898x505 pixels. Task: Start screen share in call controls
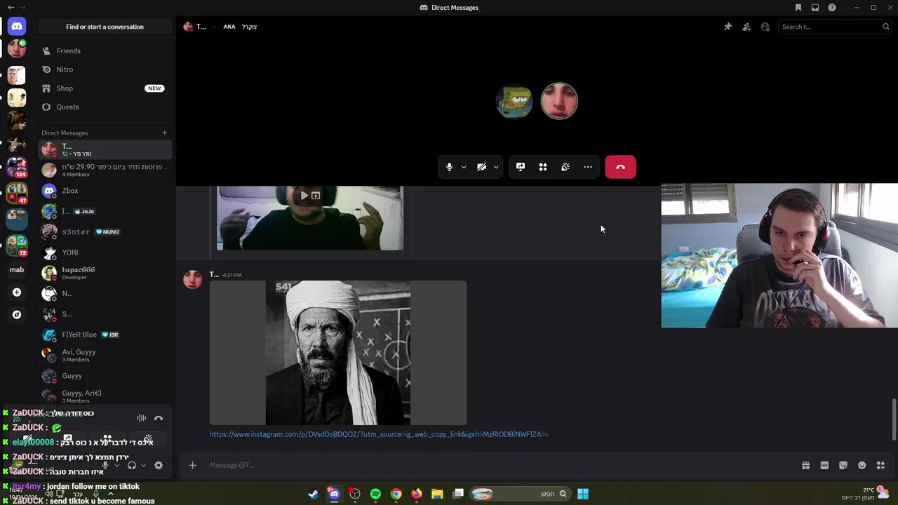coord(521,167)
